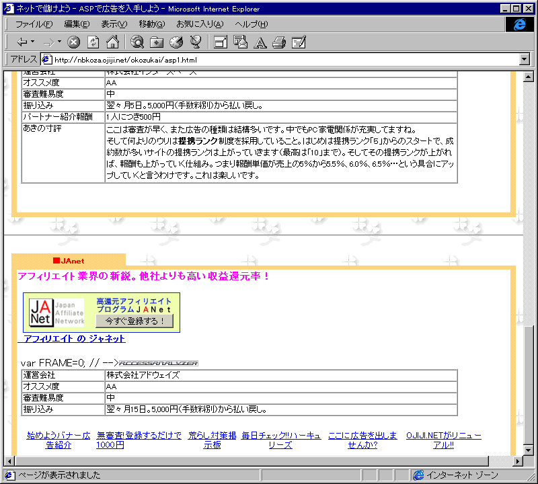The image size is (538, 484).
Task: Open the お気に入り(A) menu
Action: [x=200, y=24]
